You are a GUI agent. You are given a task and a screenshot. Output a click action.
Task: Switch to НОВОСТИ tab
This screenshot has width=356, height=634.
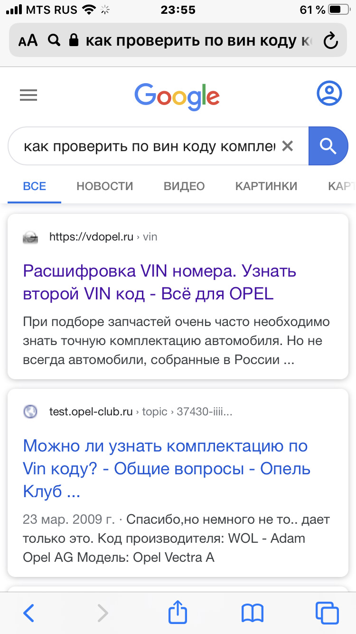[105, 186]
